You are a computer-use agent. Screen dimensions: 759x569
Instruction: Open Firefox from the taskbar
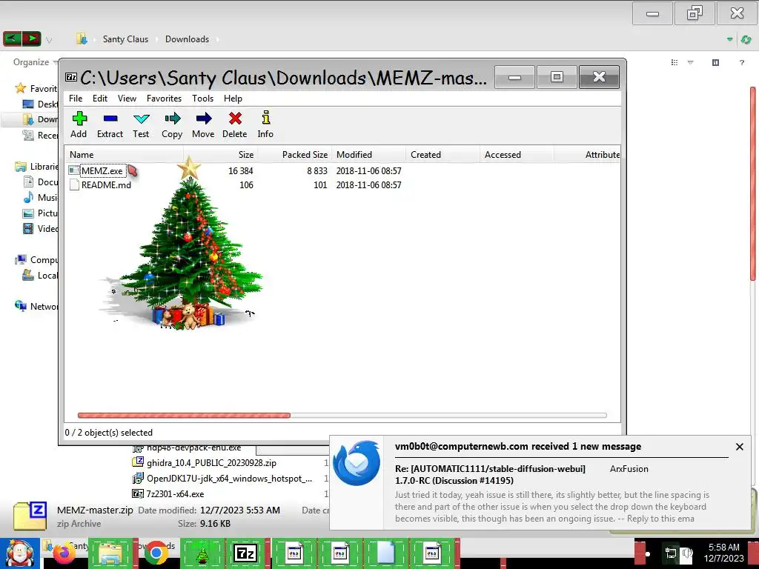64,554
